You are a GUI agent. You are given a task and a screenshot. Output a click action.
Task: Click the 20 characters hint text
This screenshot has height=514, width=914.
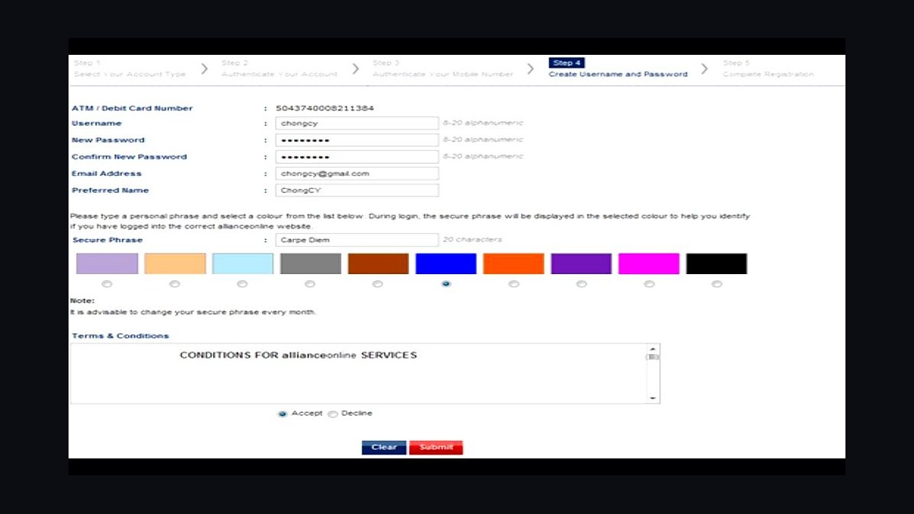[x=472, y=240]
